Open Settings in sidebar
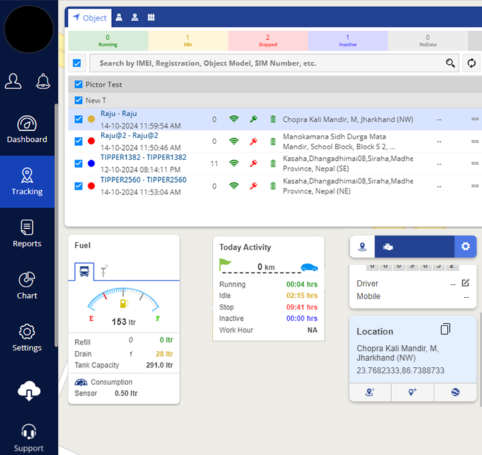 [x=27, y=338]
